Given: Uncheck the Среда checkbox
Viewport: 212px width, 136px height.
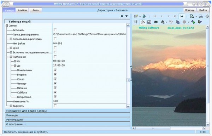Looking at the screenshot, I should pos(55,79).
